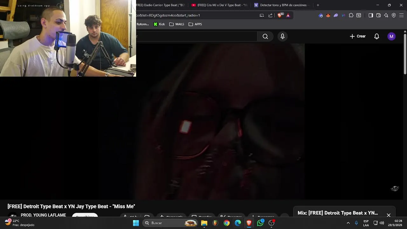The height and width of the screenshot is (229, 407).
Task: Switch to Eladio Carrion Type Beat tab
Action: (x=161, y=5)
